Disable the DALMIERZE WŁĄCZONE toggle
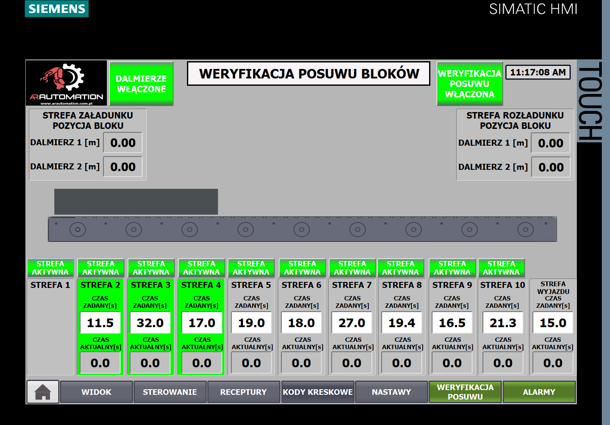The height and width of the screenshot is (425, 610). (x=141, y=83)
